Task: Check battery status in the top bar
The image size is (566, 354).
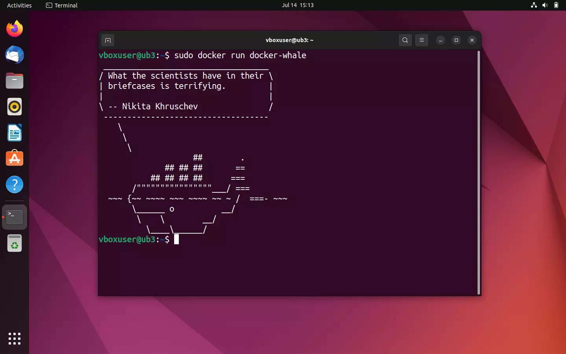Action: point(557,6)
